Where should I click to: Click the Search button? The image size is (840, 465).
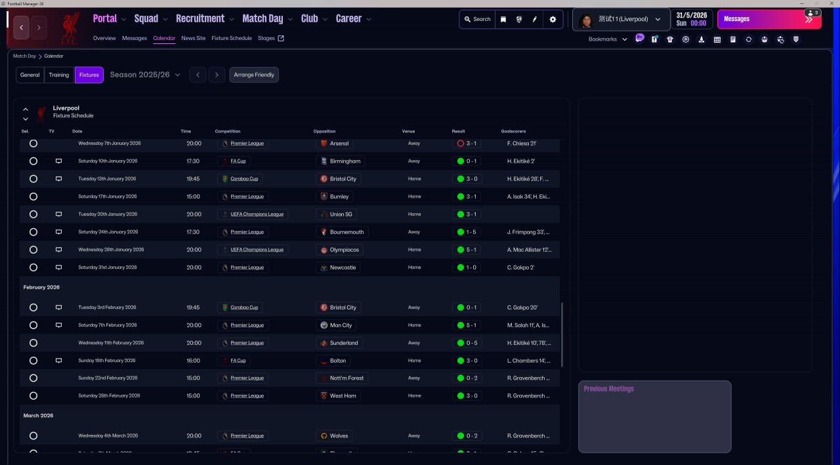477,19
